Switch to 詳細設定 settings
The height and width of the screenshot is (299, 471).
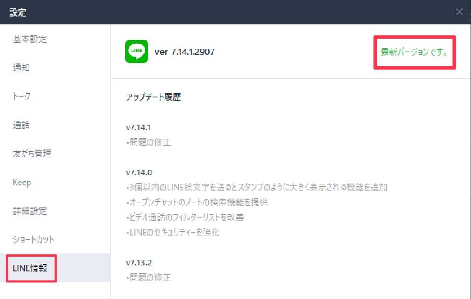[30, 211]
